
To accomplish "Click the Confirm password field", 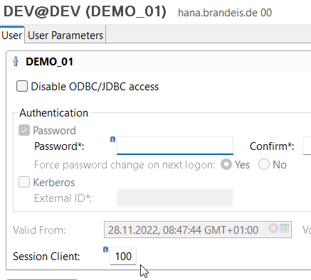I will [307, 146].
